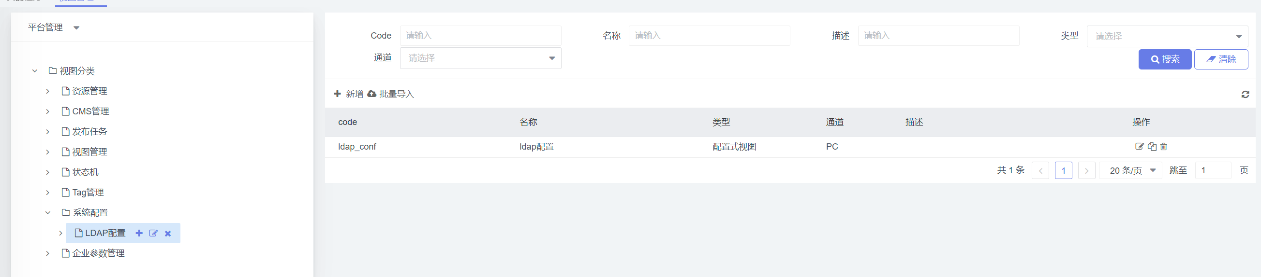Click the 新增 add button

(349, 94)
